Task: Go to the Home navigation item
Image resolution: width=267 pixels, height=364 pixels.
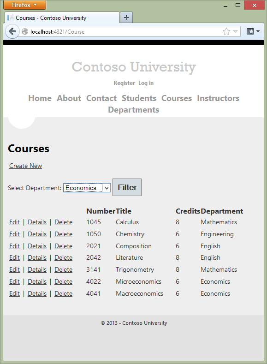Action: point(40,98)
